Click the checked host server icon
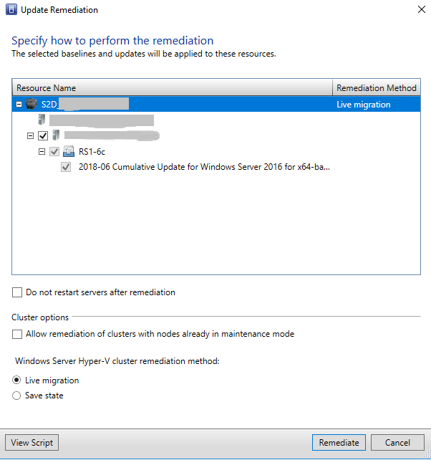This screenshot has height=460, width=431. [56, 135]
